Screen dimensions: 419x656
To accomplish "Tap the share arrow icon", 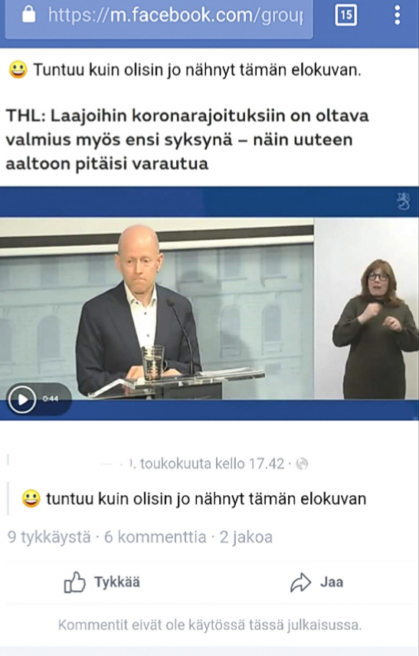I will pyautogui.click(x=301, y=582).
